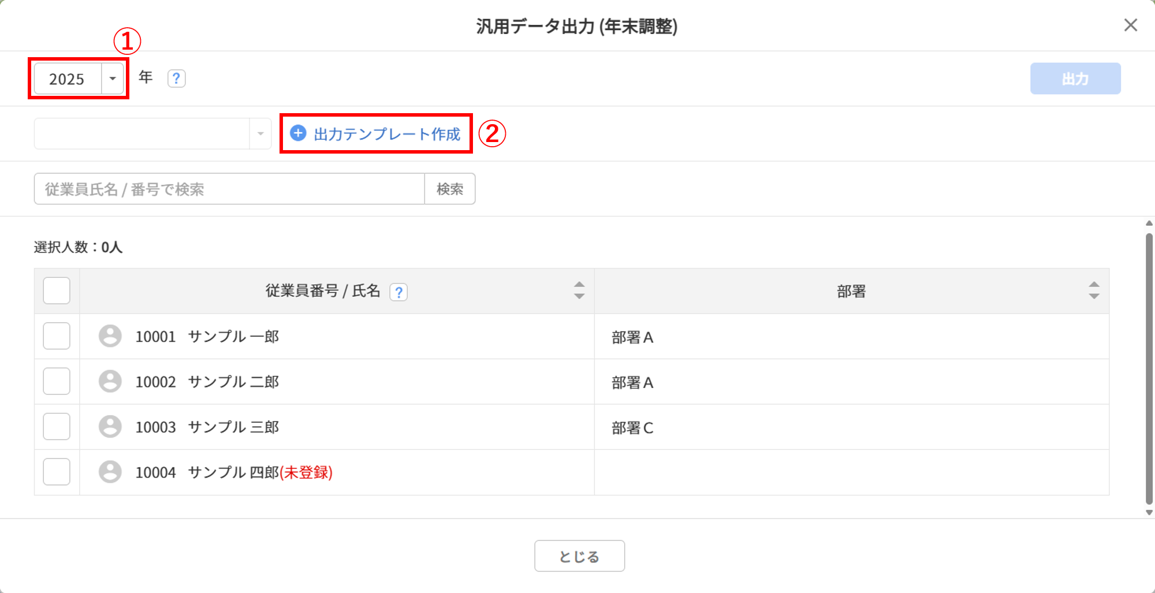Screen dimensions: 1155x593
Task: Click the help icon next to 年
Action: (x=176, y=79)
